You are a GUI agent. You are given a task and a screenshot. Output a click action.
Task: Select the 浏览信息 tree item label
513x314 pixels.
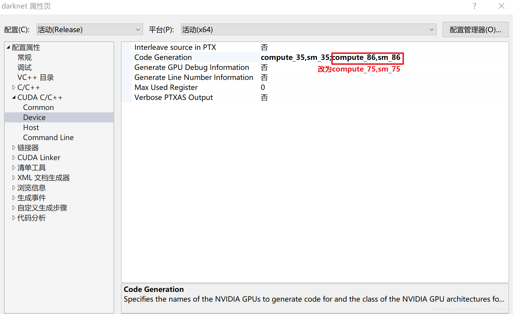click(x=32, y=188)
